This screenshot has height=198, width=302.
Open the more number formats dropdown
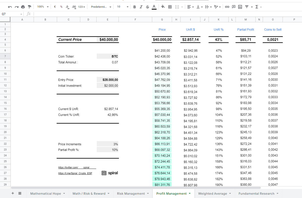point(82,7)
